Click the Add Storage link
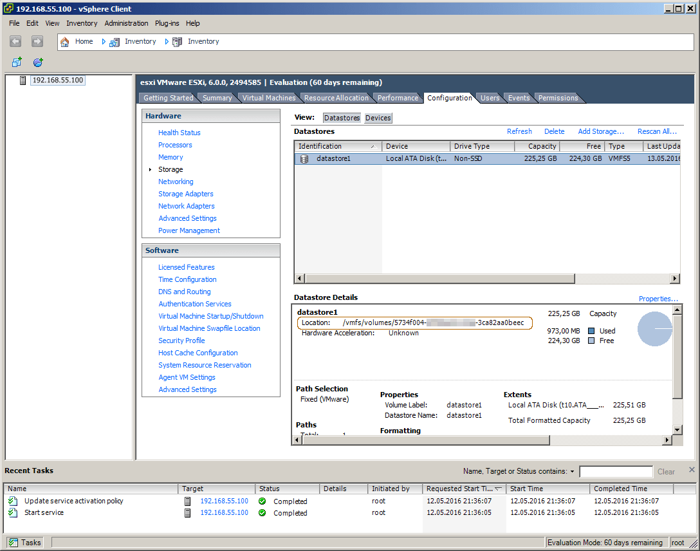This screenshot has height=551, width=700. 600,131
